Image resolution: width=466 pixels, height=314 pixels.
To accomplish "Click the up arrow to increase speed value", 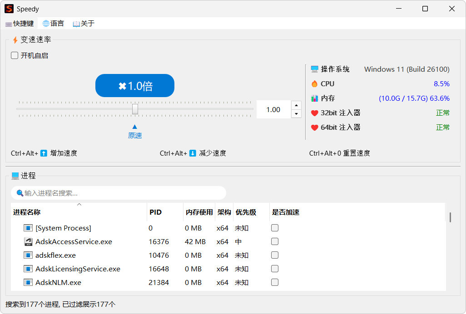I will [296, 105].
